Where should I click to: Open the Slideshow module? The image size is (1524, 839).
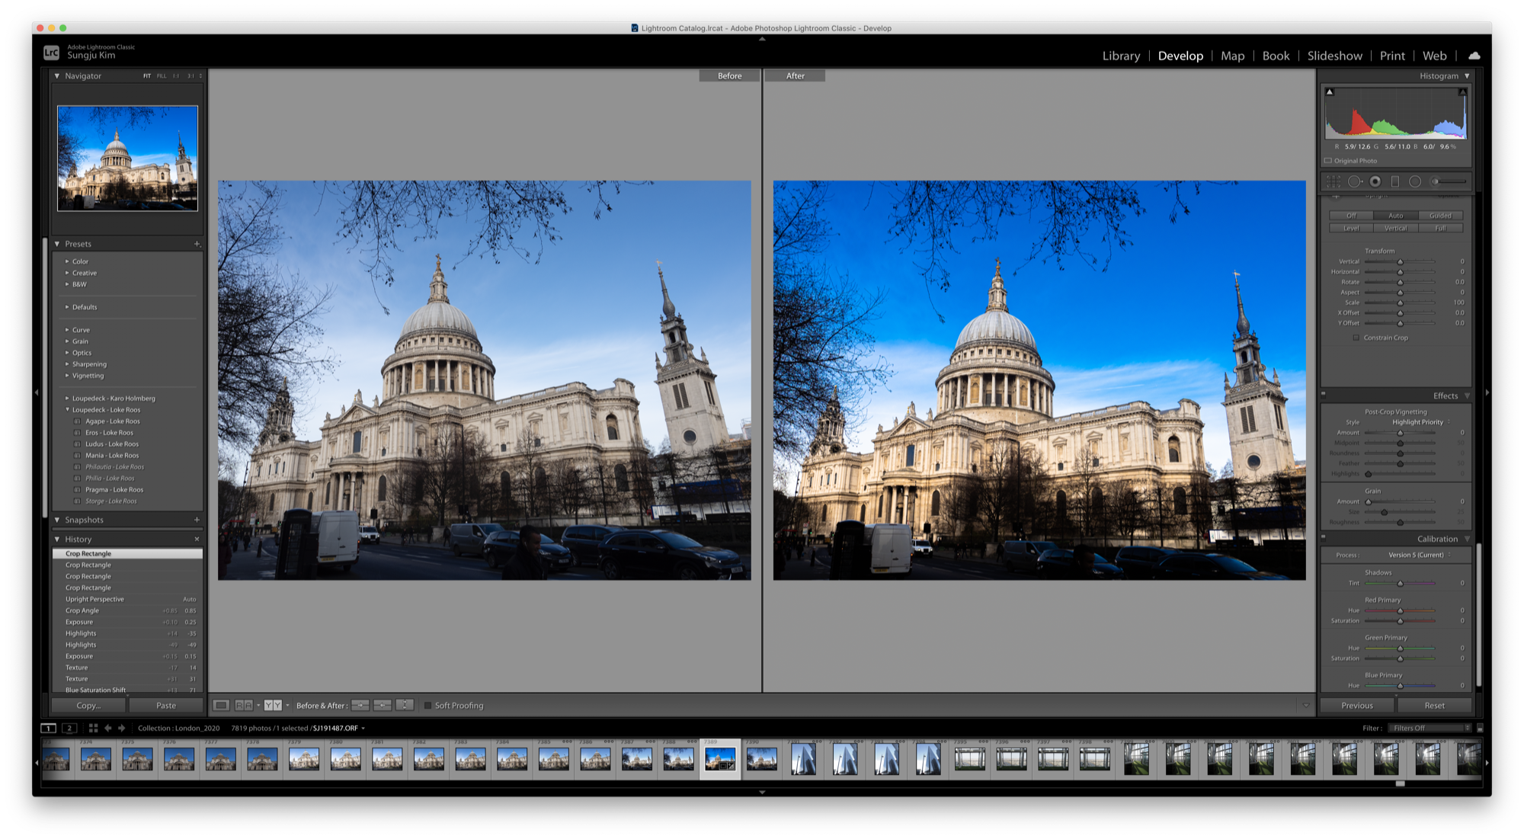1334,56
